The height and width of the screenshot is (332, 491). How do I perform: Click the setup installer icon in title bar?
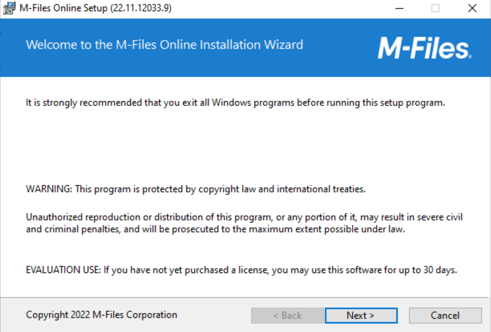coord(9,8)
